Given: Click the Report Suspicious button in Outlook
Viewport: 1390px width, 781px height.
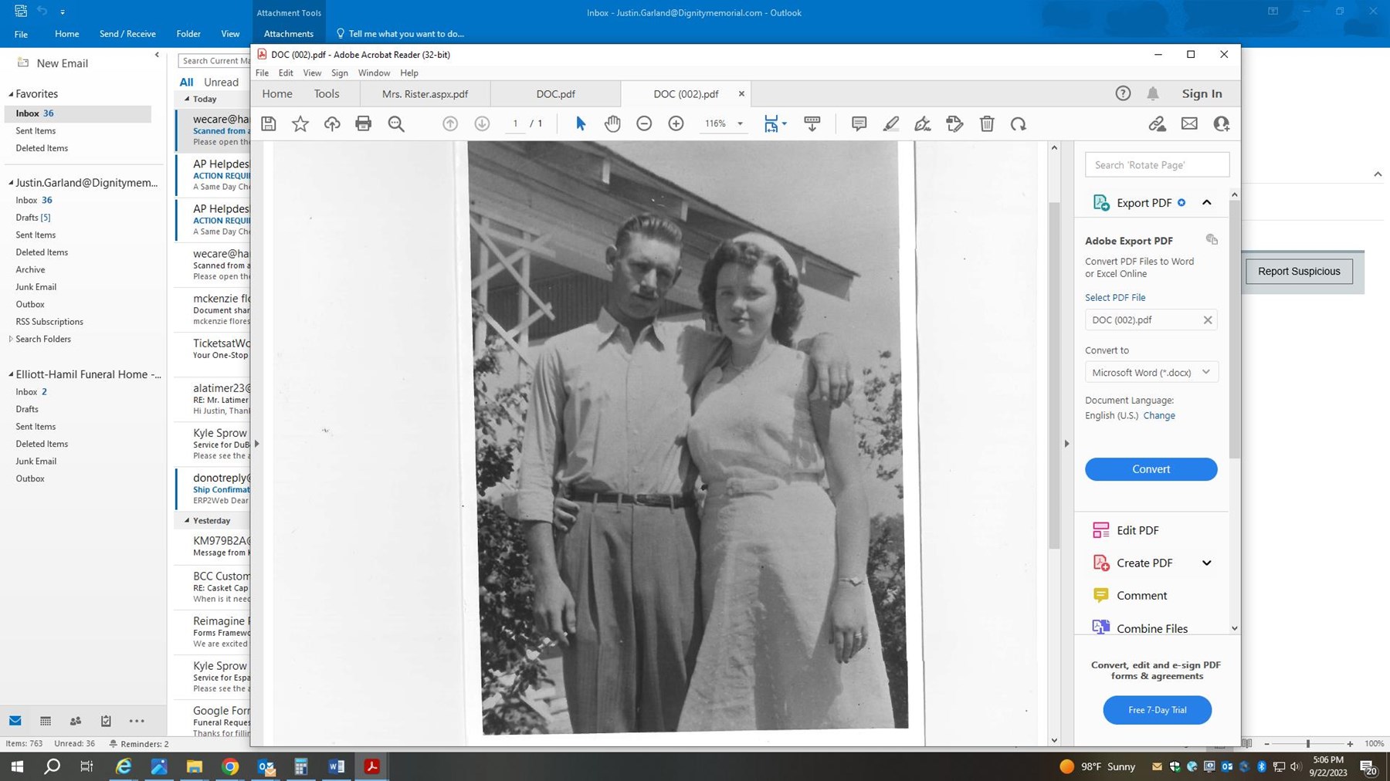Looking at the screenshot, I should pos(1299,271).
